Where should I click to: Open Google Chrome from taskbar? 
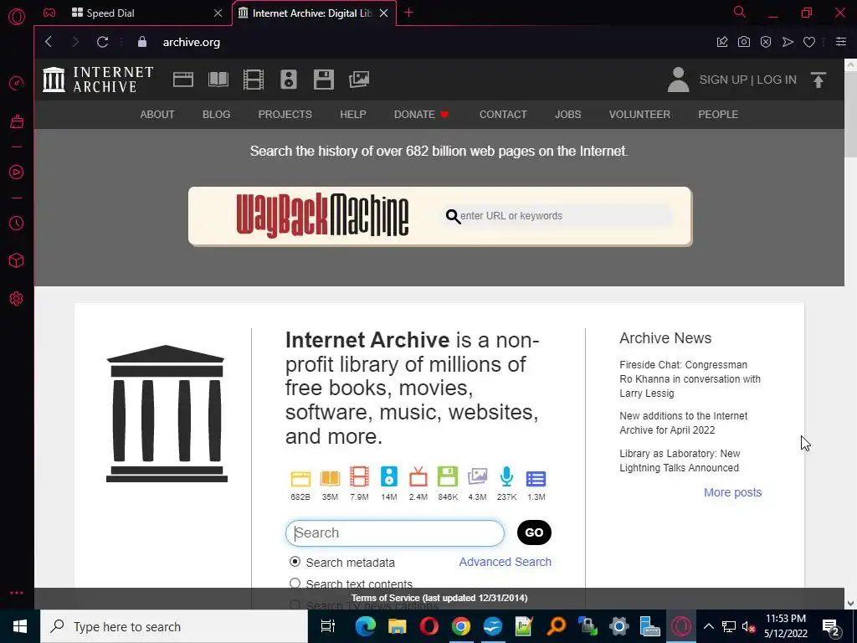point(461,626)
